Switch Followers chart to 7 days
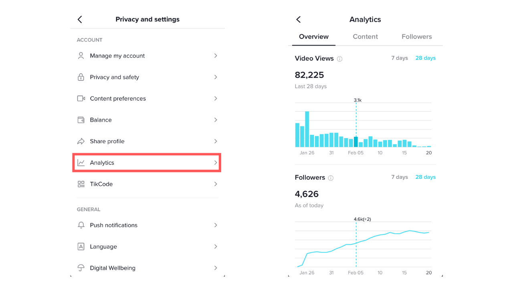 tap(399, 177)
